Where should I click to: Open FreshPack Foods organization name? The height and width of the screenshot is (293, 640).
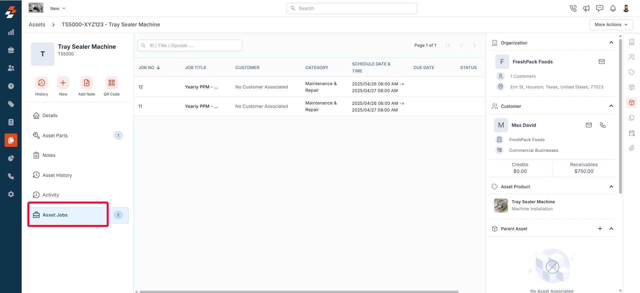click(532, 62)
